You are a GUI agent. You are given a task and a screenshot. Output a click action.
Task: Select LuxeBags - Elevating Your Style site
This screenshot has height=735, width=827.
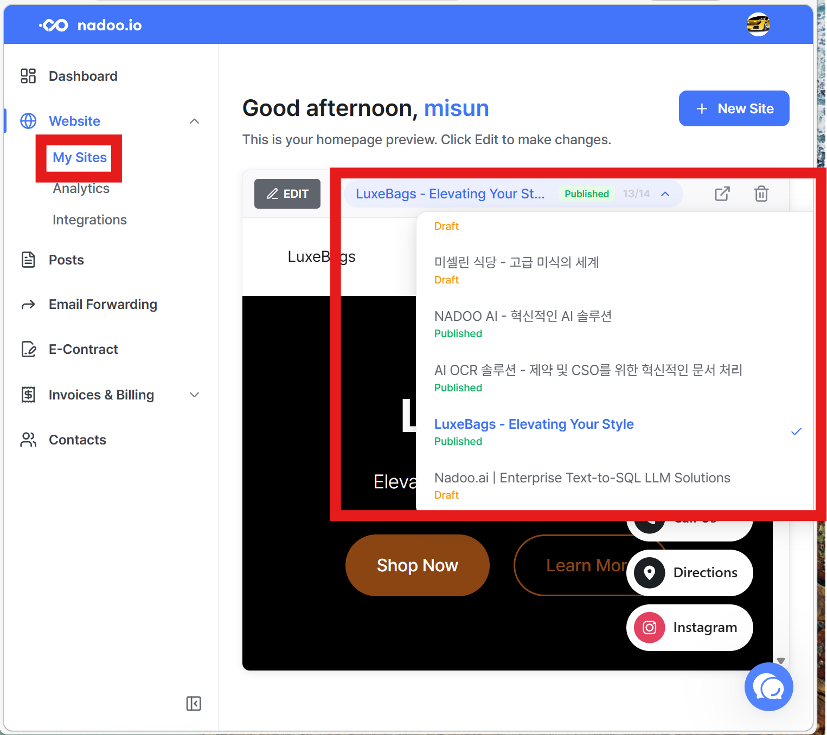pos(615,431)
